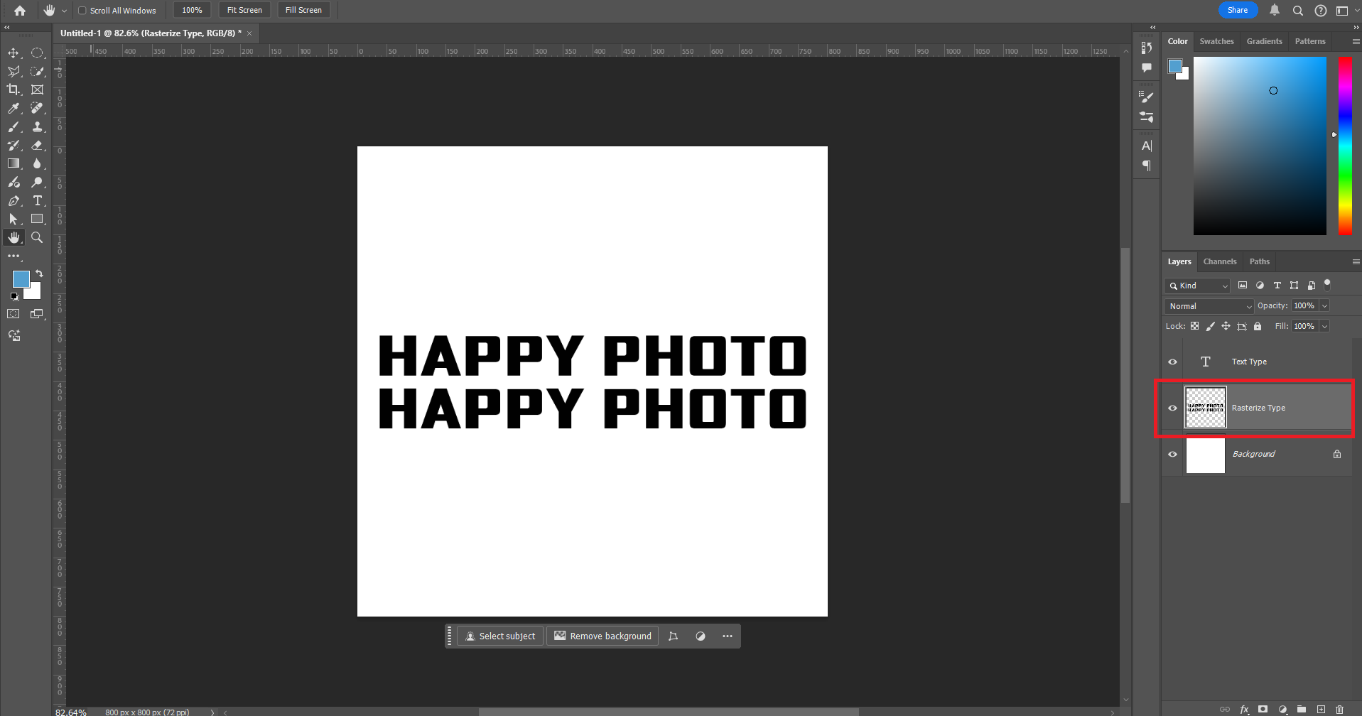This screenshot has width=1362, height=716.
Task: Swap foreground and background colors
Action: tap(39, 273)
